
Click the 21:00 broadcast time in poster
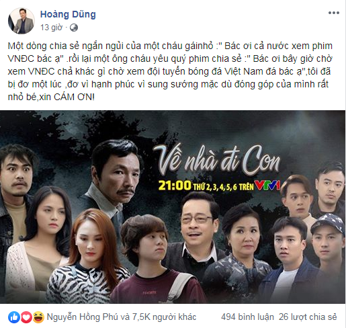[x=175, y=186]
